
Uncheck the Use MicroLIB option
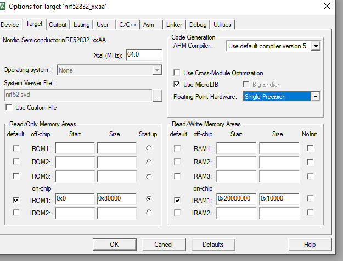click(x=177, y=85)
